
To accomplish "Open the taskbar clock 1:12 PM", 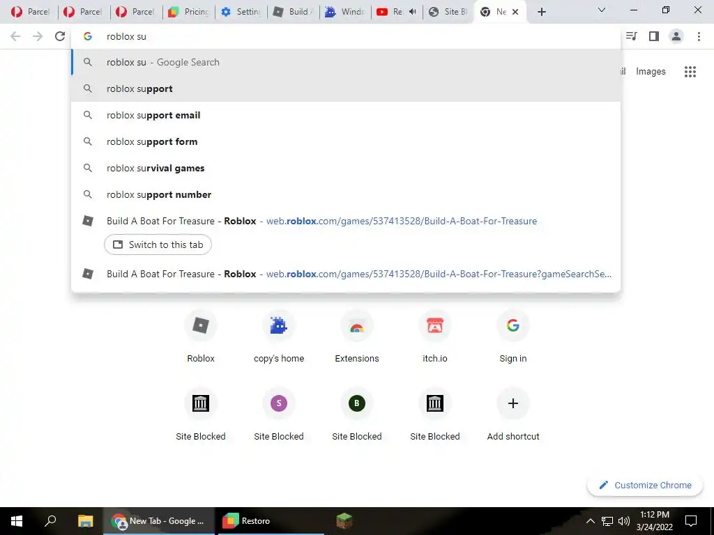I will tap(655, 521).
